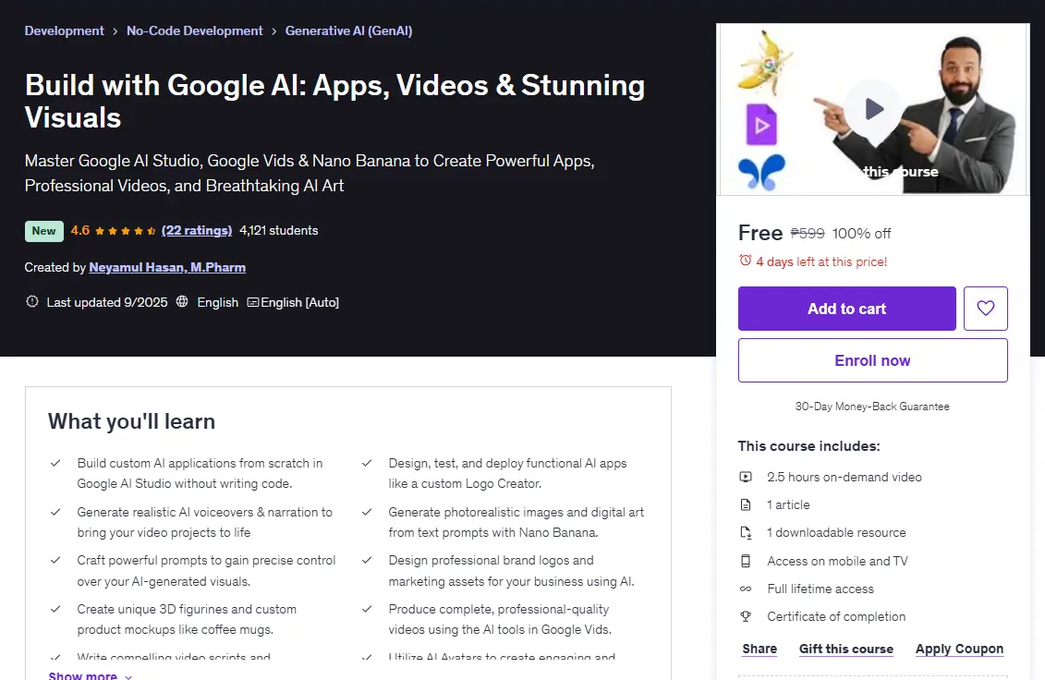Click the New badge
The width and height of the screenshot is (1045, 680).
[44, 231]
